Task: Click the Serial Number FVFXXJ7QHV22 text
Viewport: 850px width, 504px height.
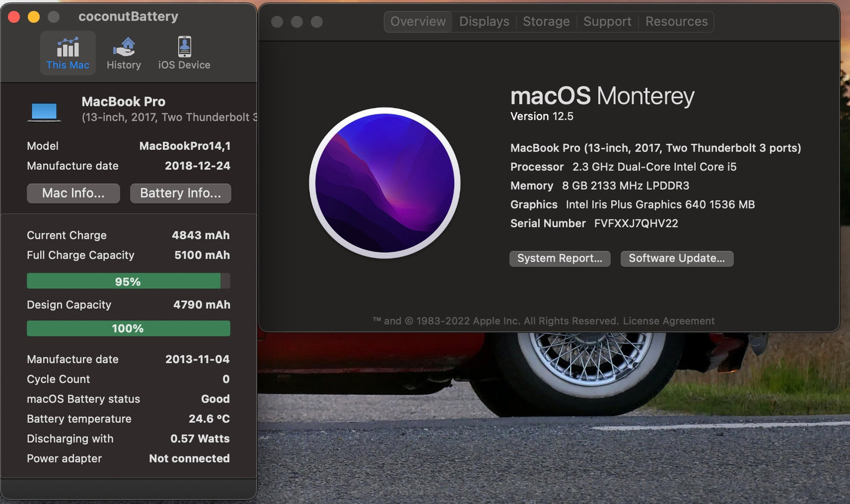Action: click(636, 223)
